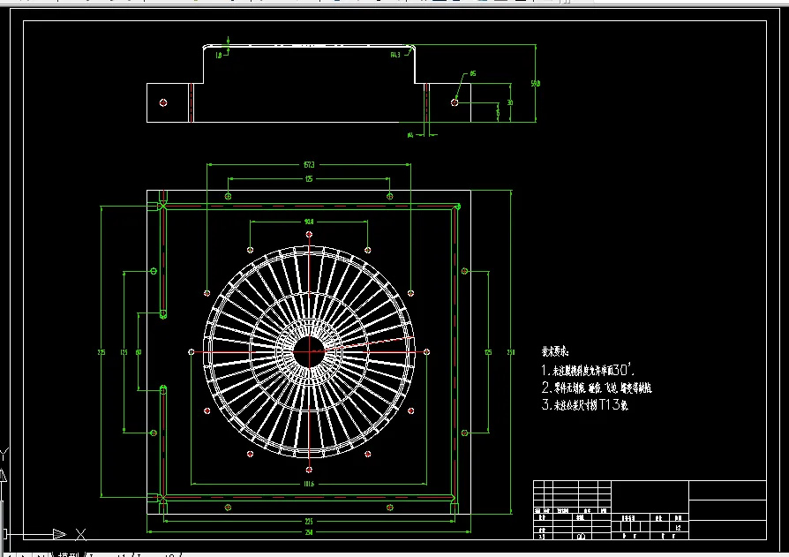Viewport: 789px width, 557px height.
Task: Select the left mounting hole in side view
Action: pos(163,102)
